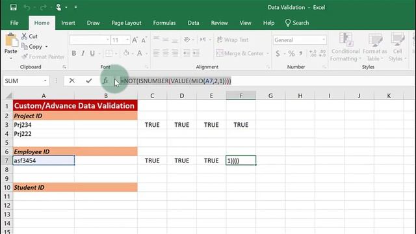416x234 pixels.
Task: Click Decrease Decimal icon
Action: 322,53
